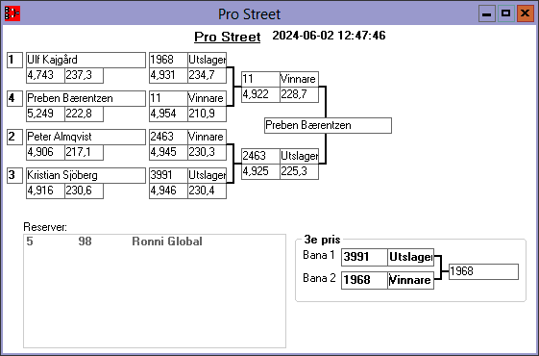Click start number 3991 in round one
Image resolution: width=539 pixels, height=356 pixels.
168,175
